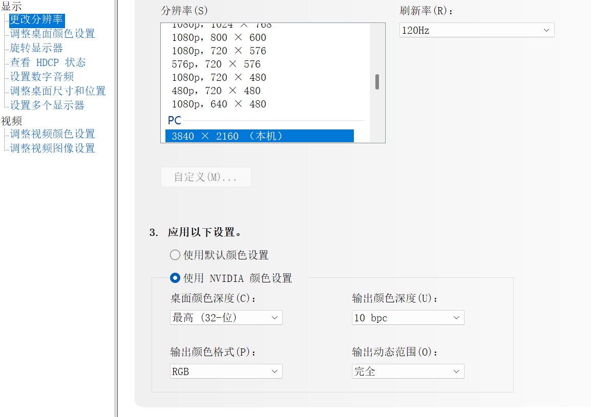
Task: Select the 调整桌面颜色设置 sidebar entry
Action: (51, 34)
